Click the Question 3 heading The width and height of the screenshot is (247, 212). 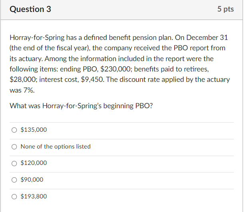click(30, 9)
